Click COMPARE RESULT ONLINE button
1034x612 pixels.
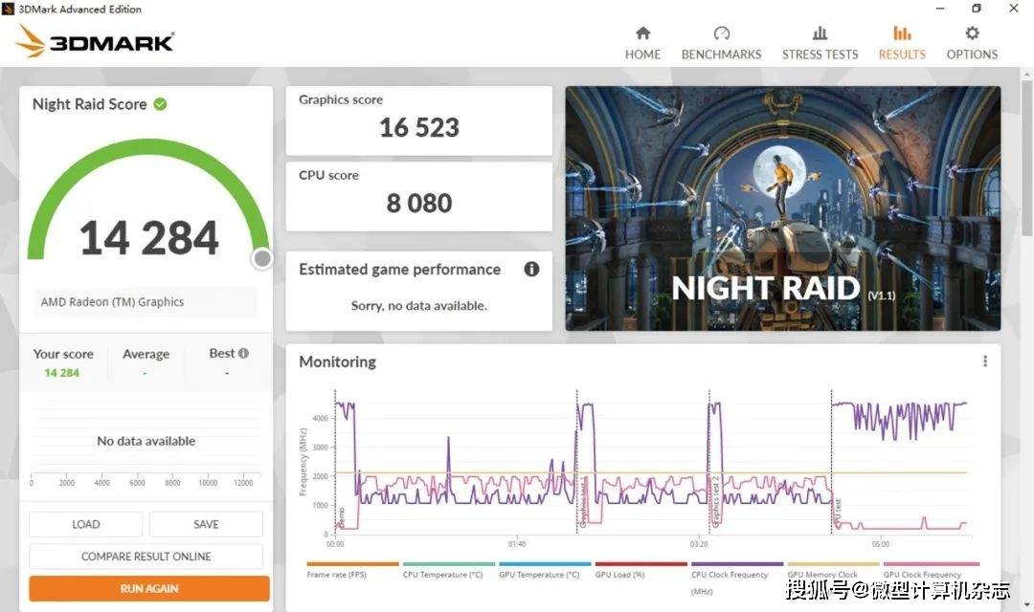[146, 557]
